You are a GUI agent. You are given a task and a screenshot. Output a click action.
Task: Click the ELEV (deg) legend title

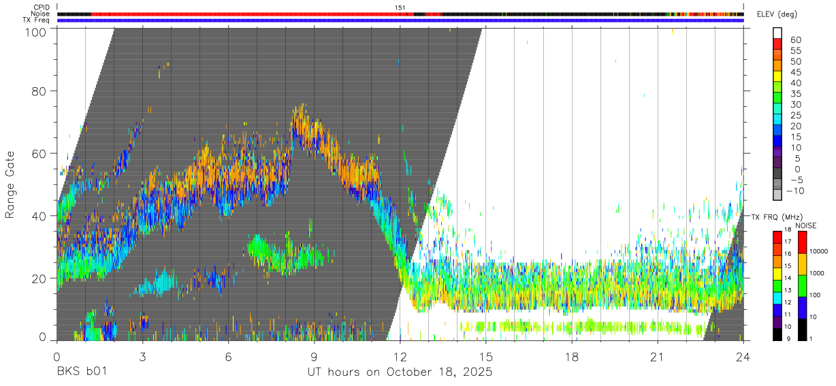tap(778, 14)
